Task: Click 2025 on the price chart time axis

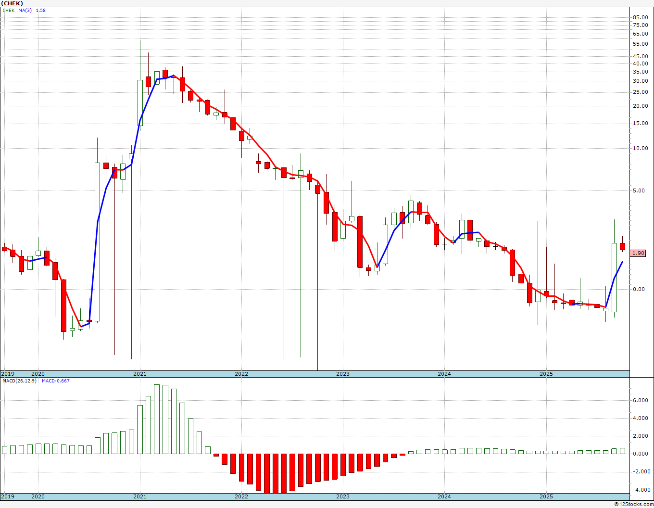Action: (546, 374)
